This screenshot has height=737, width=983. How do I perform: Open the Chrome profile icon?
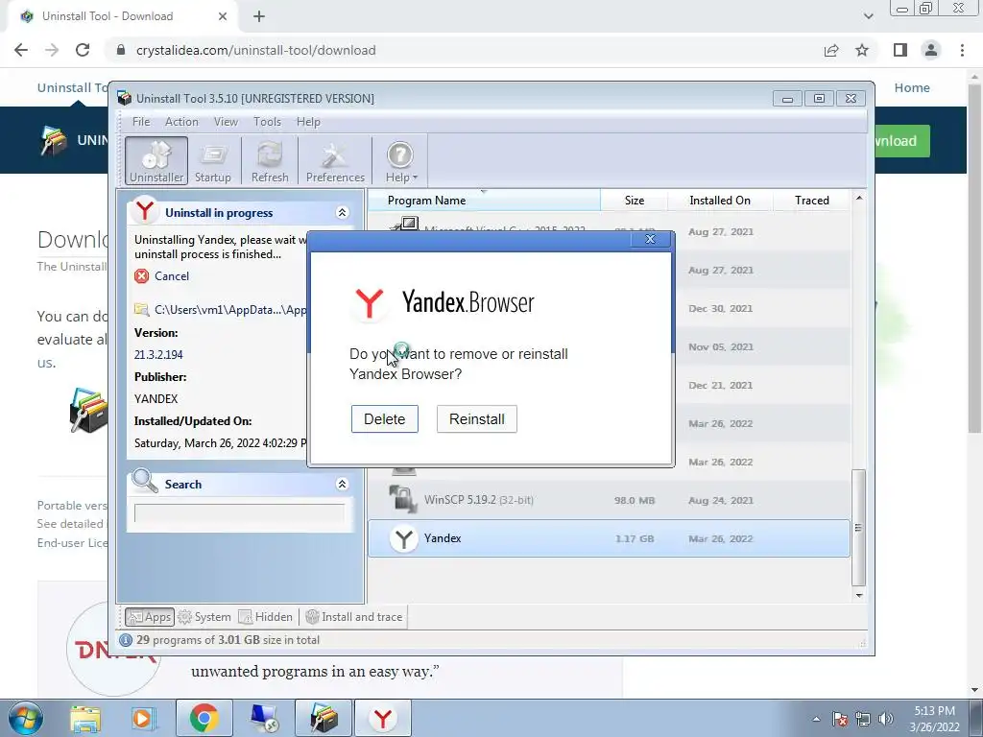[931, 50]
